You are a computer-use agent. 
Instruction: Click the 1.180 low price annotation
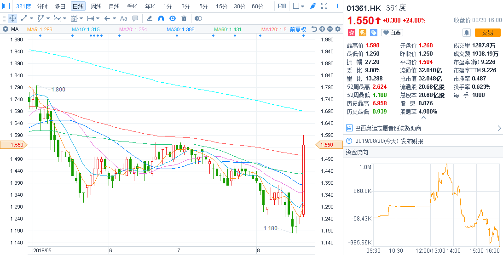click(x=271, y=228)
